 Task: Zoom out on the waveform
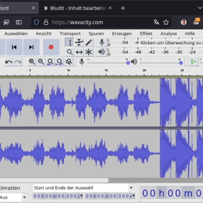(41, 62)
